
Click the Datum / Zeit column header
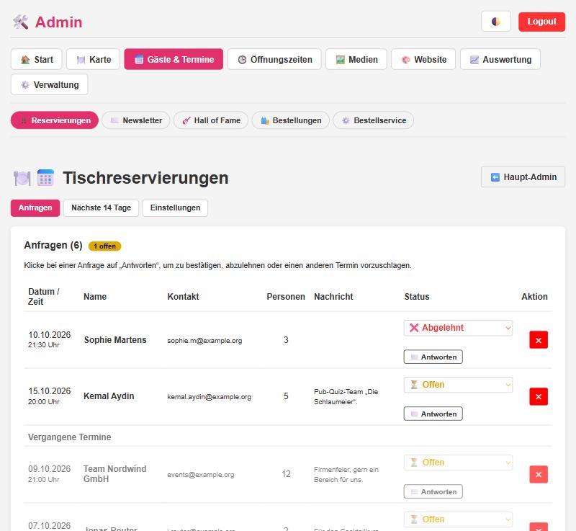[44, 297]
